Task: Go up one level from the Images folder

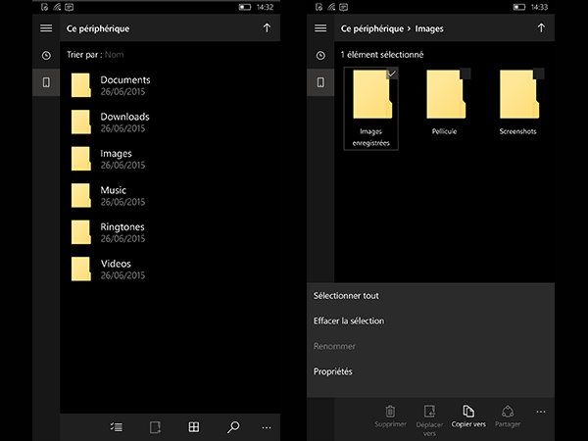Action: [x=541, y=28]
